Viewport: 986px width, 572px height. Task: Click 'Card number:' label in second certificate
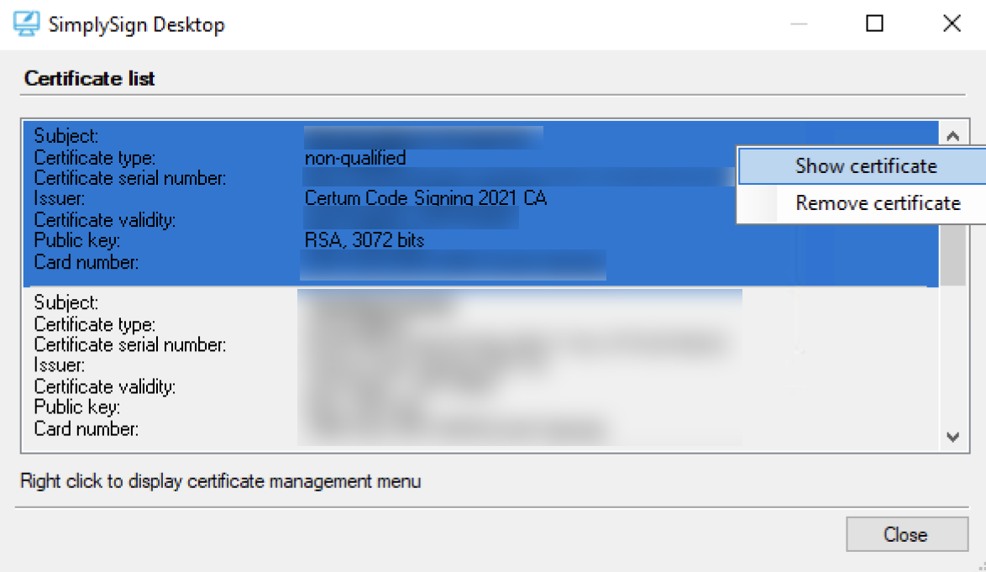click(x=87, y=429)
